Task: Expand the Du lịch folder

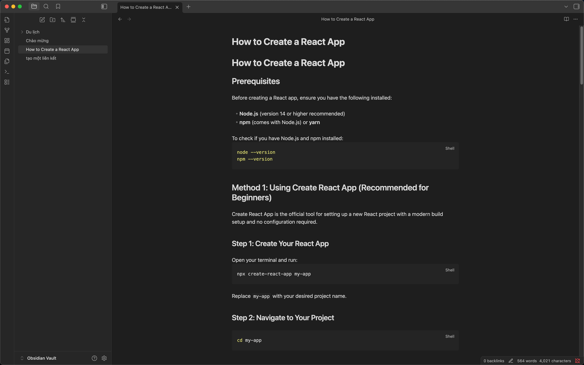Action: click(x=22, y=32)
